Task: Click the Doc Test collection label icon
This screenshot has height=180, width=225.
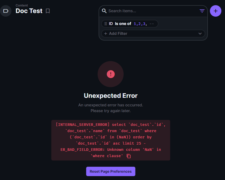Action: (6, 11)
